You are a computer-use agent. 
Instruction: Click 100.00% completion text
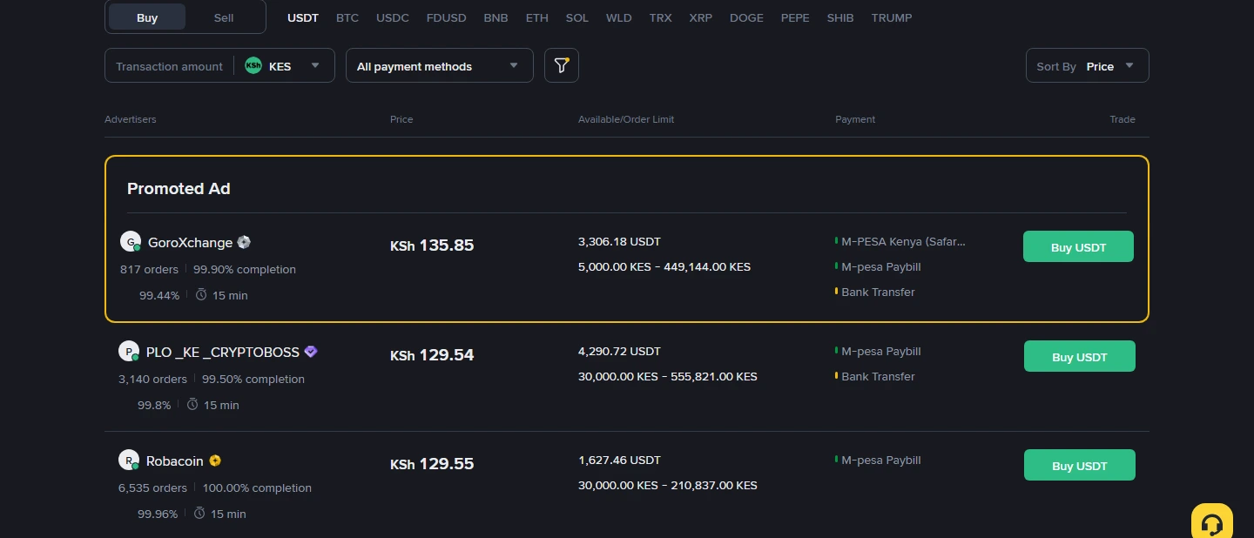(257, 488)
